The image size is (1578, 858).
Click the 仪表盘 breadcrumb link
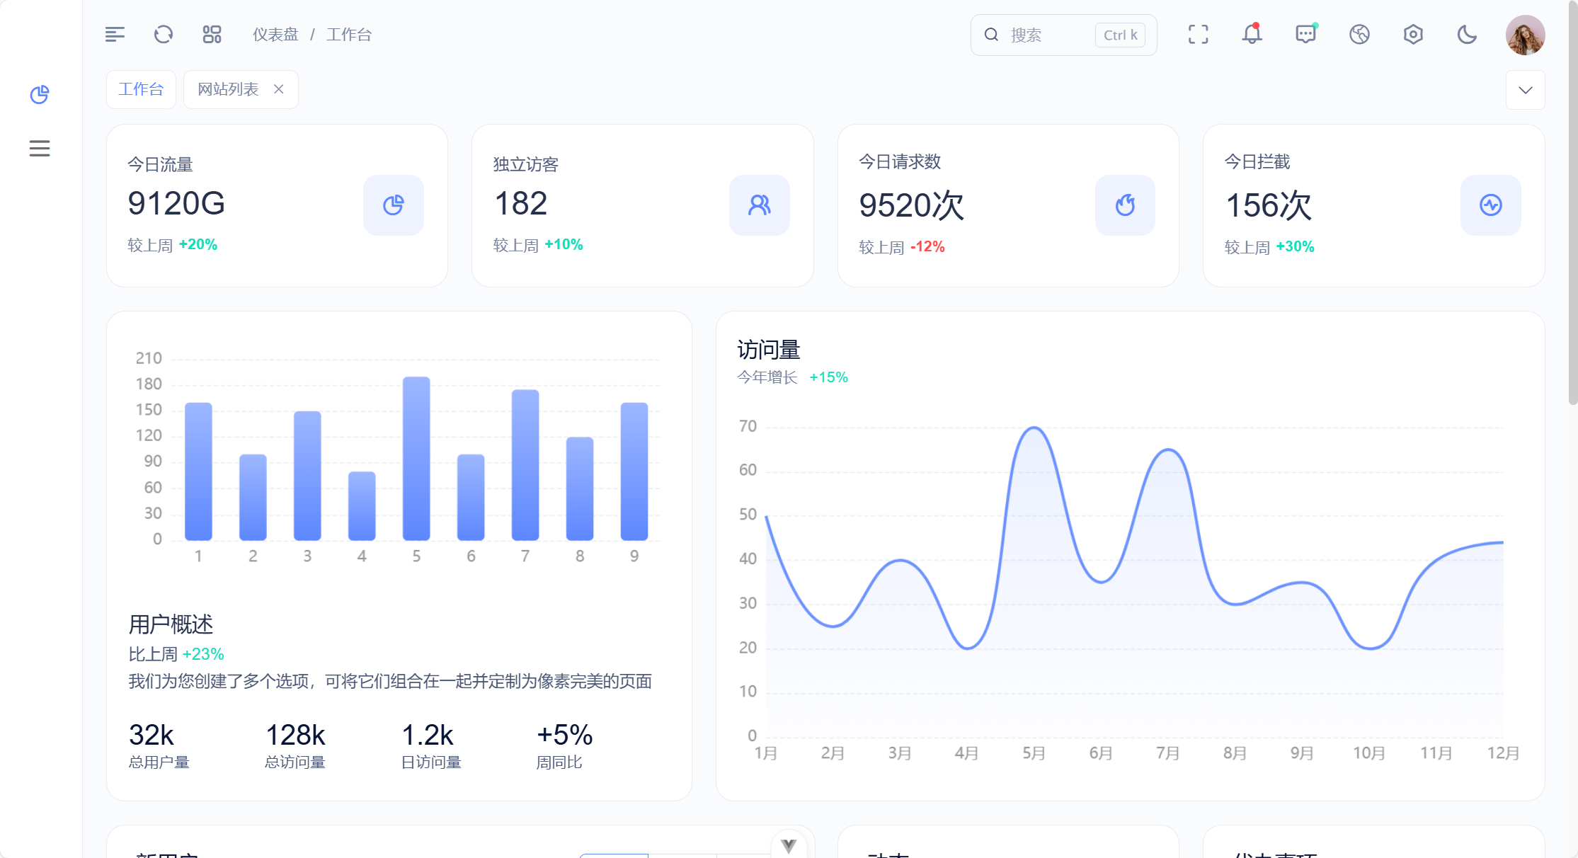(275, 35)
